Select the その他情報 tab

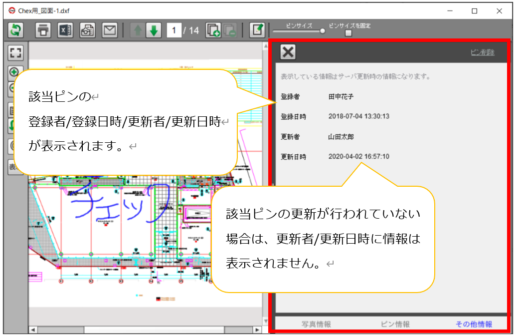tap(474, 324)
